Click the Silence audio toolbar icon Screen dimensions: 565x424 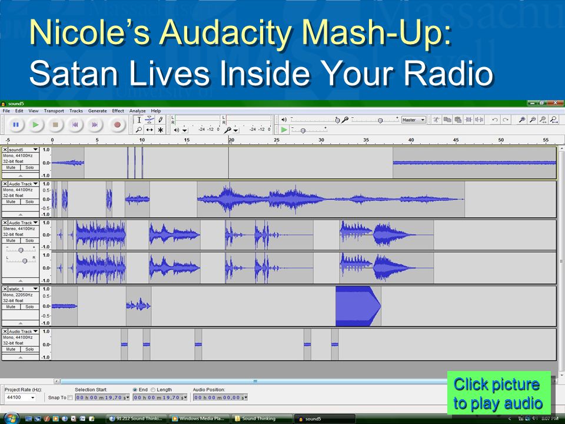(479, 120)
